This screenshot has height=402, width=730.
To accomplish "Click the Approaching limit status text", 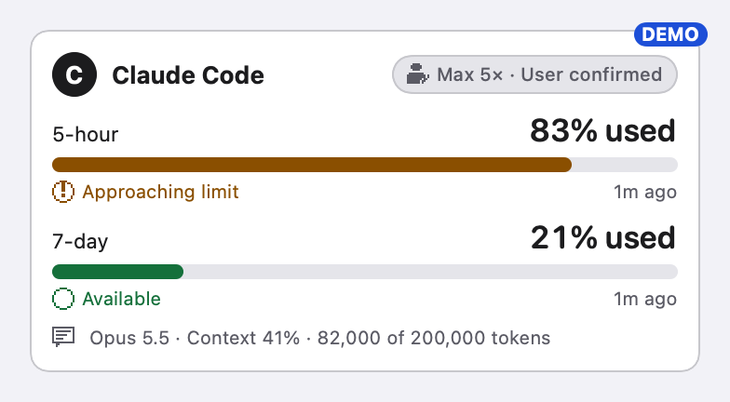I will [x=160, y=192].
